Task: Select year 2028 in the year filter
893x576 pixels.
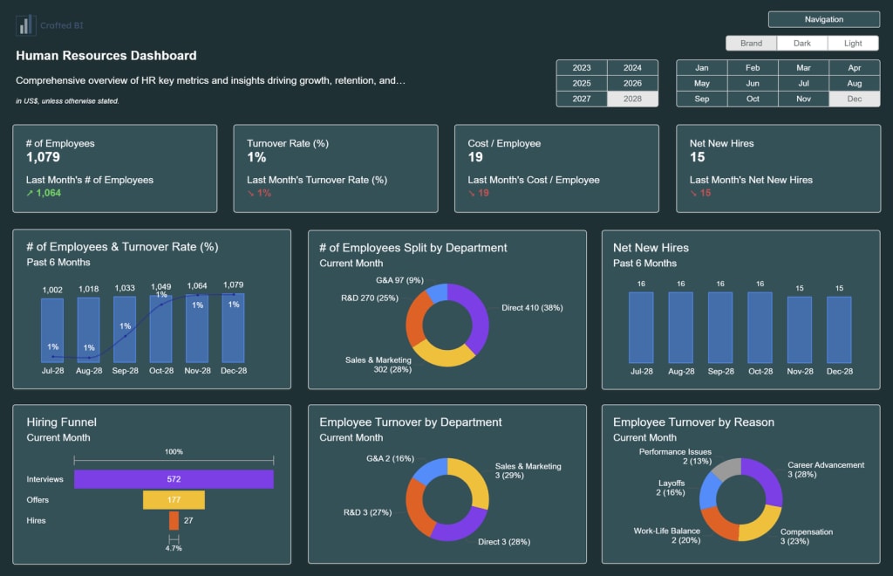Action: (x=632, y=99)
